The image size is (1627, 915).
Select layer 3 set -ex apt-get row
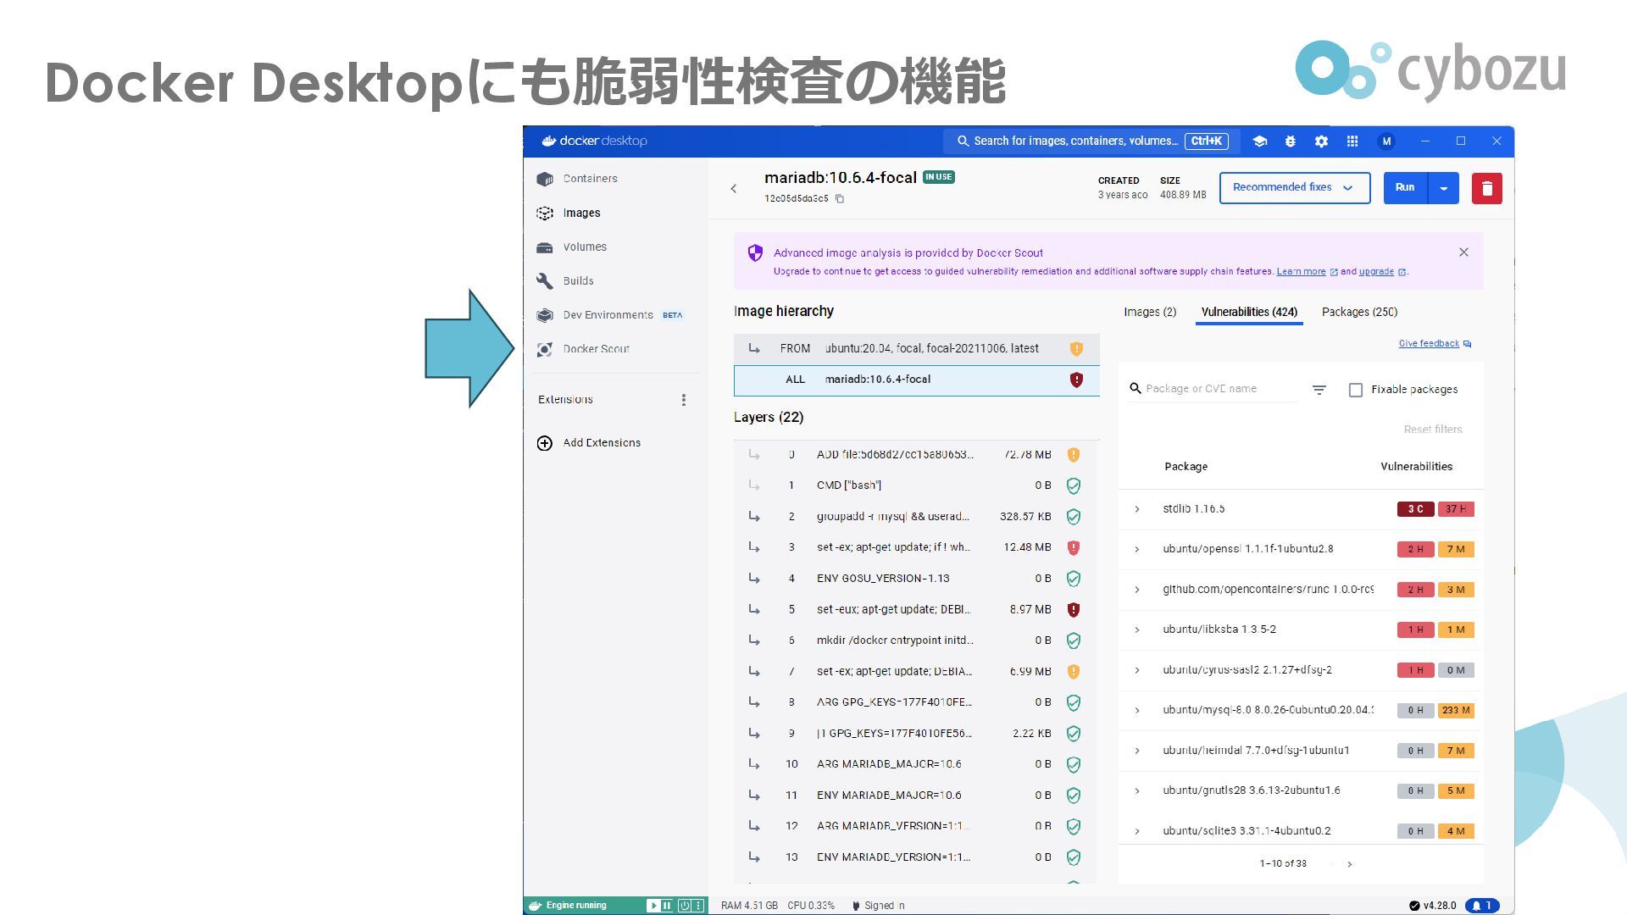coord(916,548)
